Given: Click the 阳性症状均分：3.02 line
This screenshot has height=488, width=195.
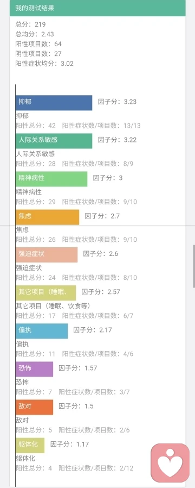Looking at the screenshot, I should point(44,64).
